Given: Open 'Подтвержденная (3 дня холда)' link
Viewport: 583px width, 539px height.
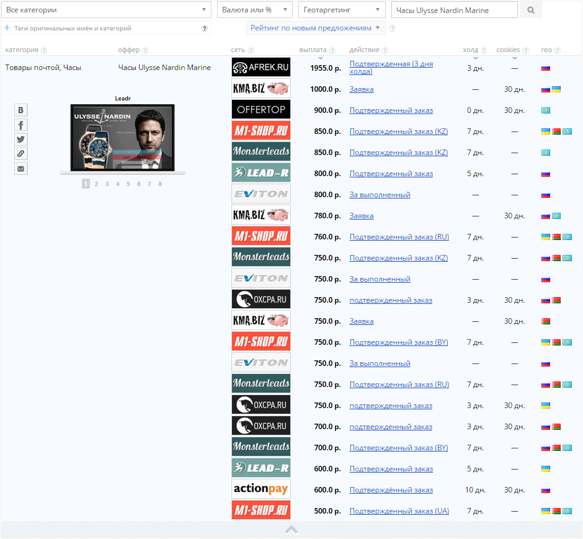Looking at the screenshot, I should tap(391, 64).
